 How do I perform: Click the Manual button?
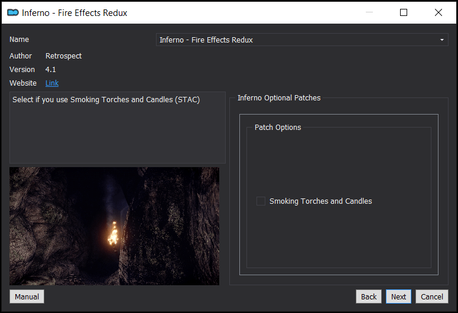pyautogui.click(x=27, y=296)
